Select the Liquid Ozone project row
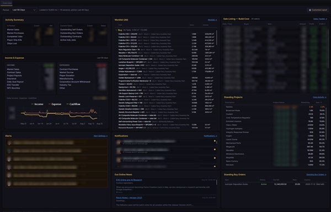Screen dimensions: 331x212 click(274, 139)
